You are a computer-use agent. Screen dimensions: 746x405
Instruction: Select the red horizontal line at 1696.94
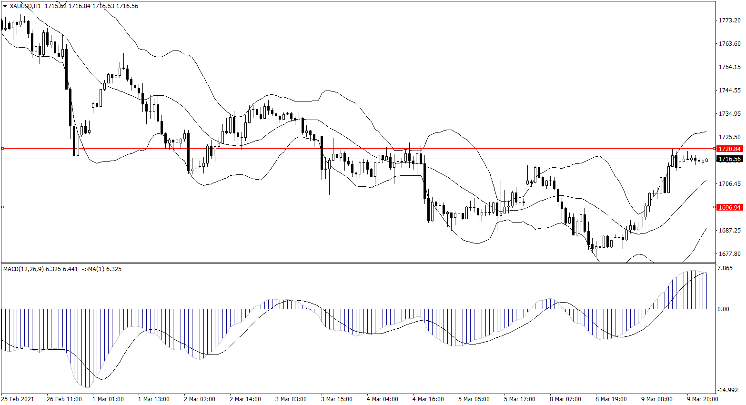pyautogui.click(x=333, y=207)
